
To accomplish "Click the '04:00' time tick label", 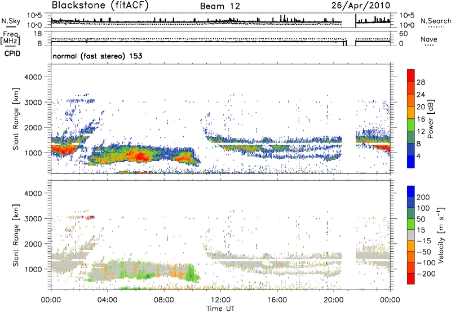I will (x=108, y=300).
